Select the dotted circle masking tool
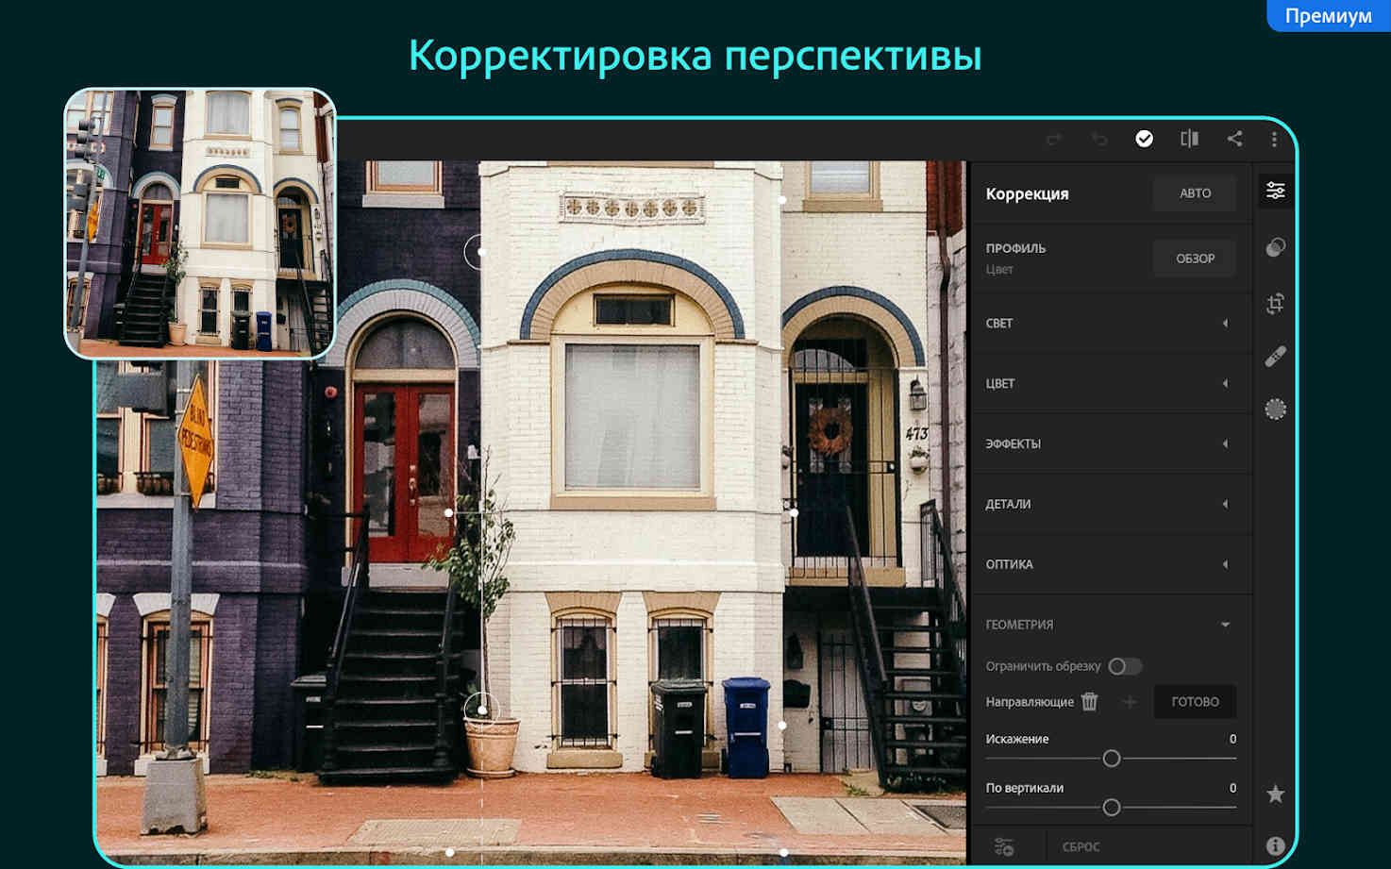The width and height of the screenshot is (1391, 869). [1275, 409]
